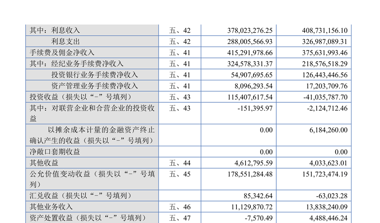This screenshot has height=223, width=380.
Task: Click the value 115,407,617.54
Action: (250, 97)
